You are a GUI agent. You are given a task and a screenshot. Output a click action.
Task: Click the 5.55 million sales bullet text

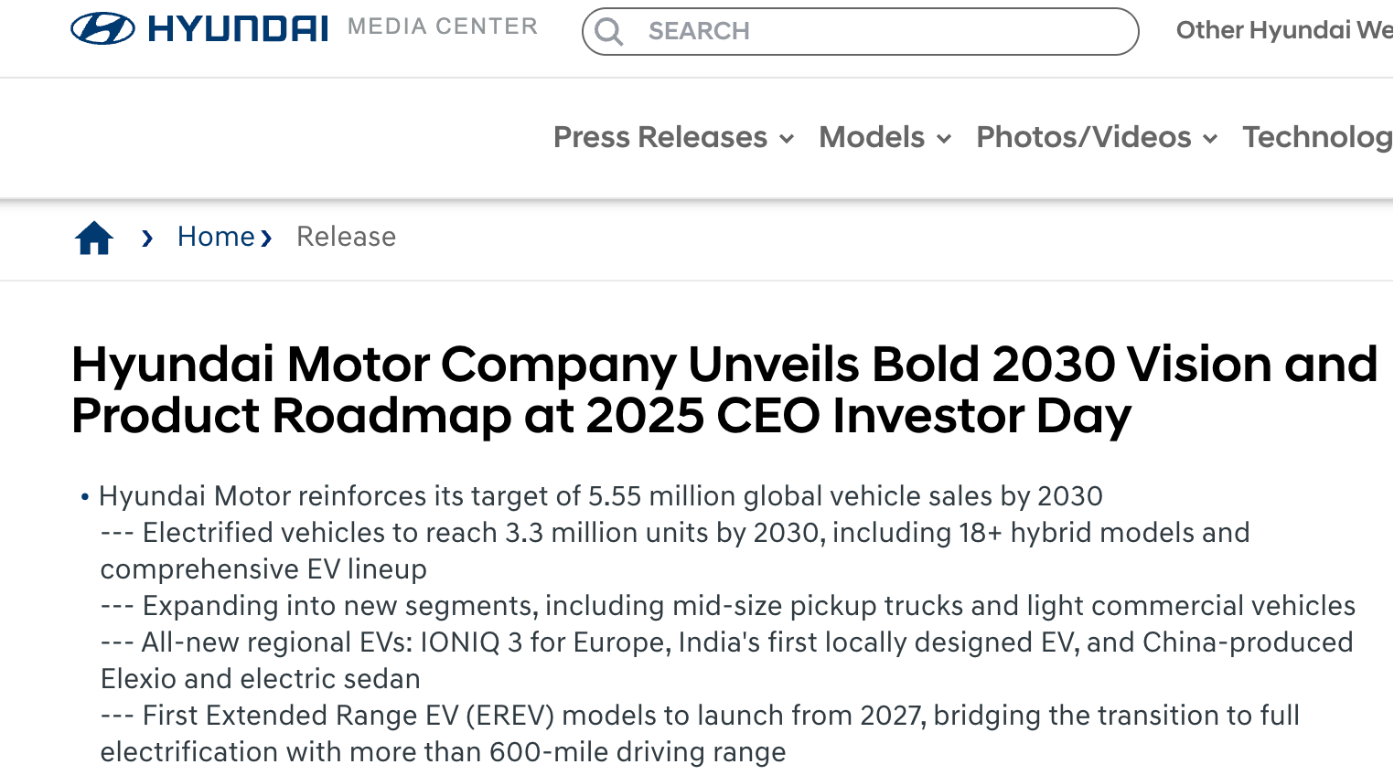[x=600, y=496]
